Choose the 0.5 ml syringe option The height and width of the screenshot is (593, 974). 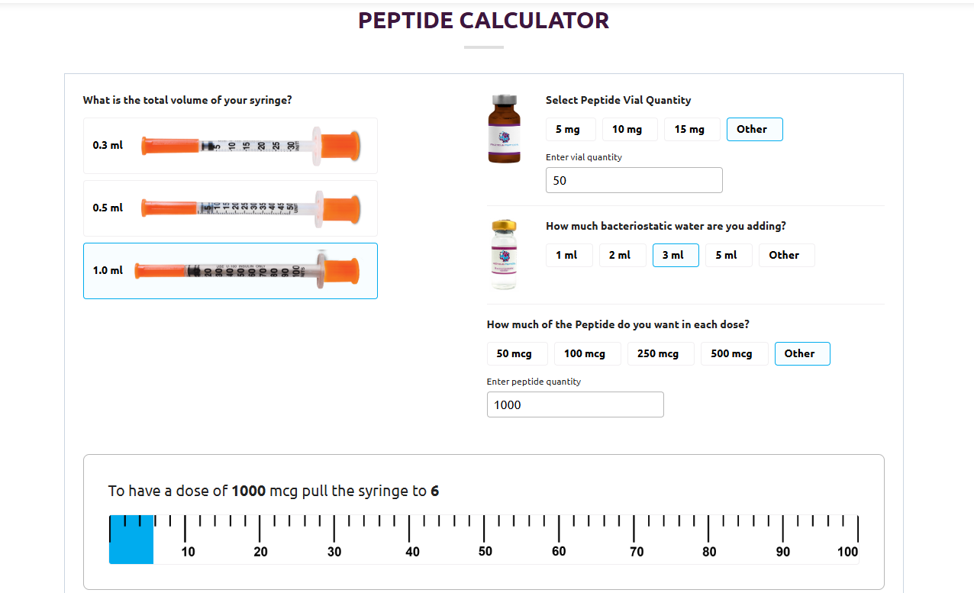point(230,208)
